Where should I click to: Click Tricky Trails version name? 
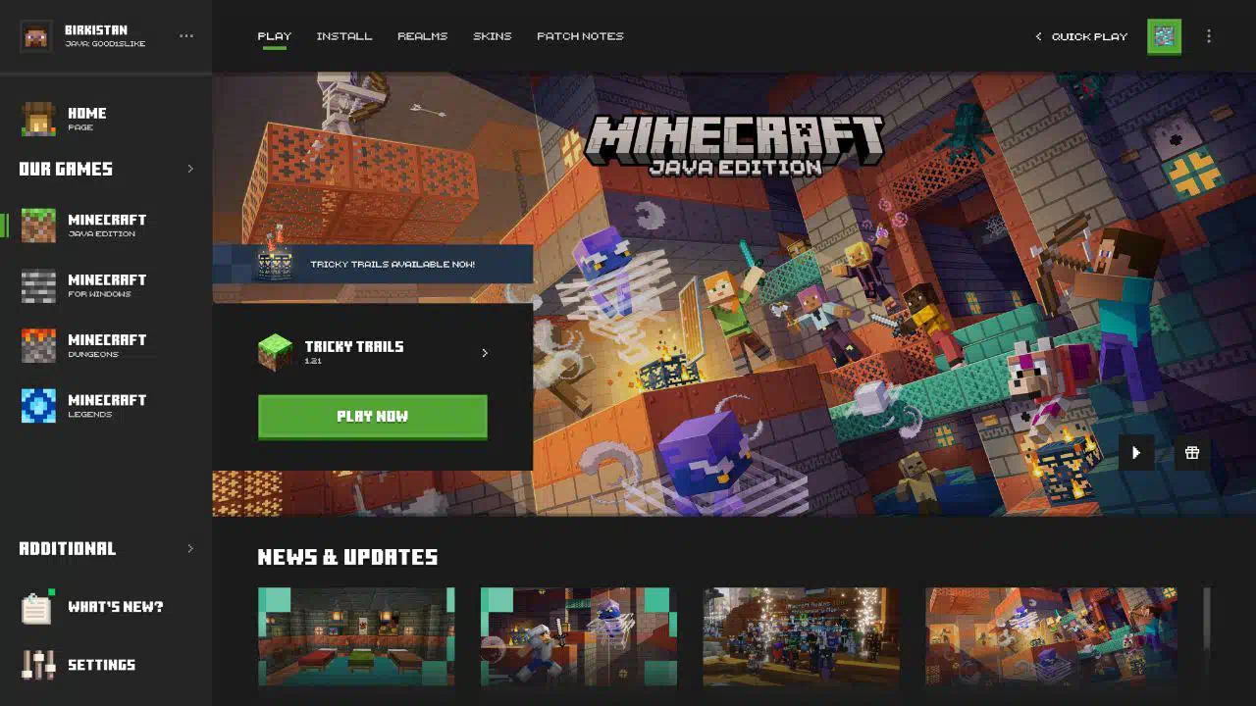point(354,346)
